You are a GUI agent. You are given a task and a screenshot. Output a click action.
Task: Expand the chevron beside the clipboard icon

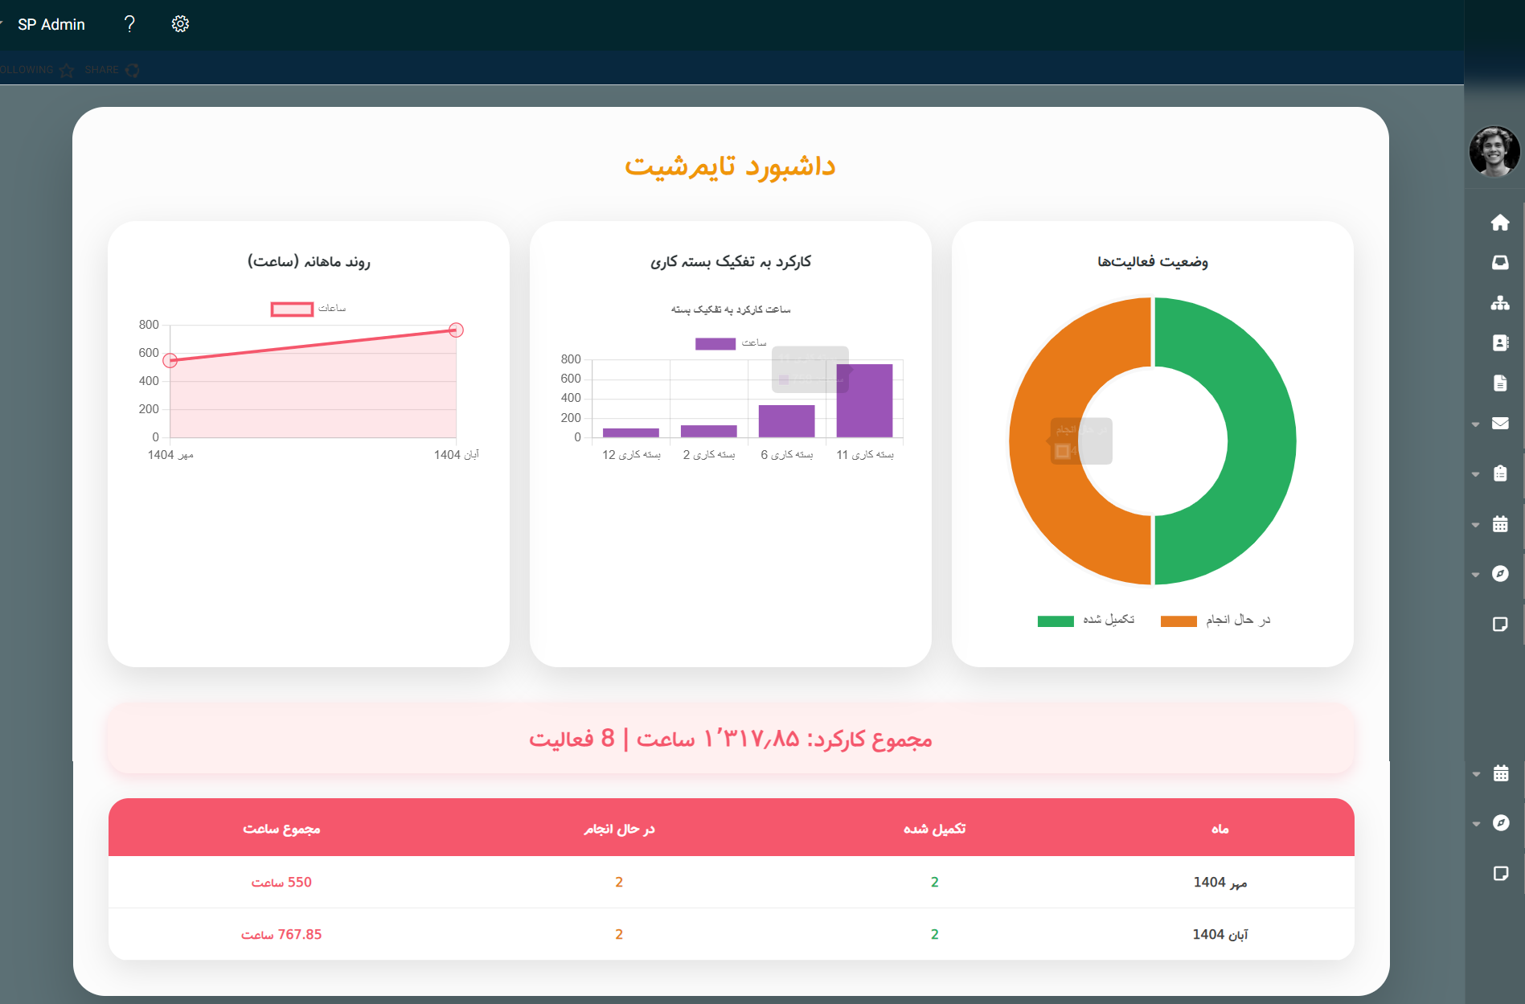click(1475, 473)
